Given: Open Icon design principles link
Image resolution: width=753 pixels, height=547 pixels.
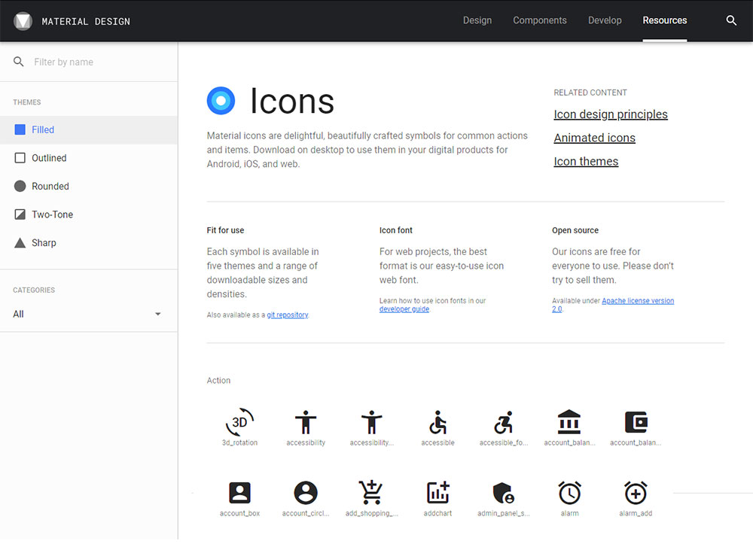Looking at the screenshot, I should (611, 114).
